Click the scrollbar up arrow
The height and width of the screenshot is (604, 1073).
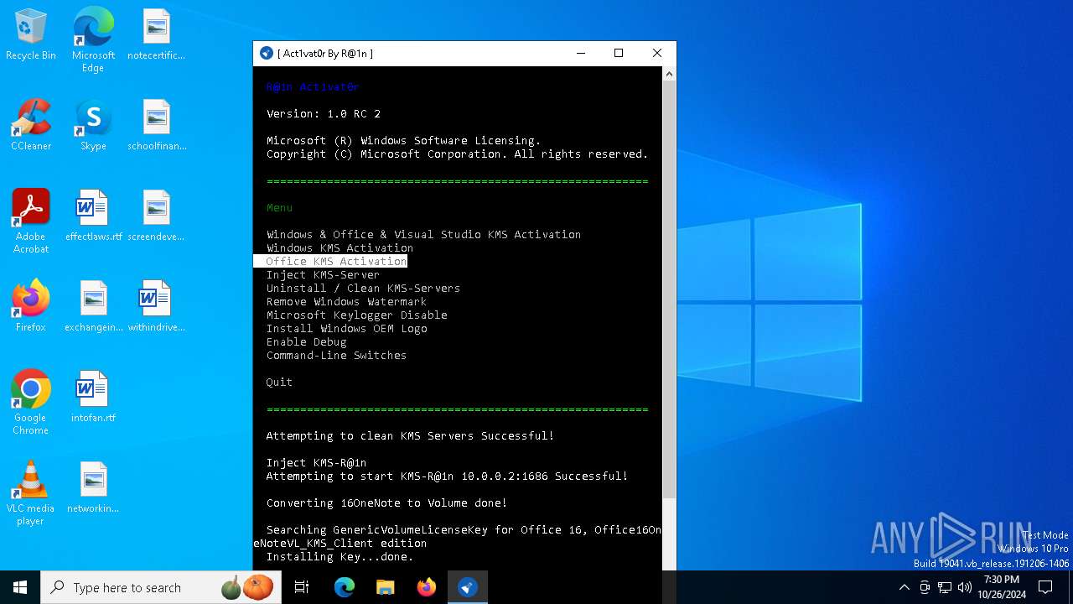pyautogui.click(x=668, y=74)
